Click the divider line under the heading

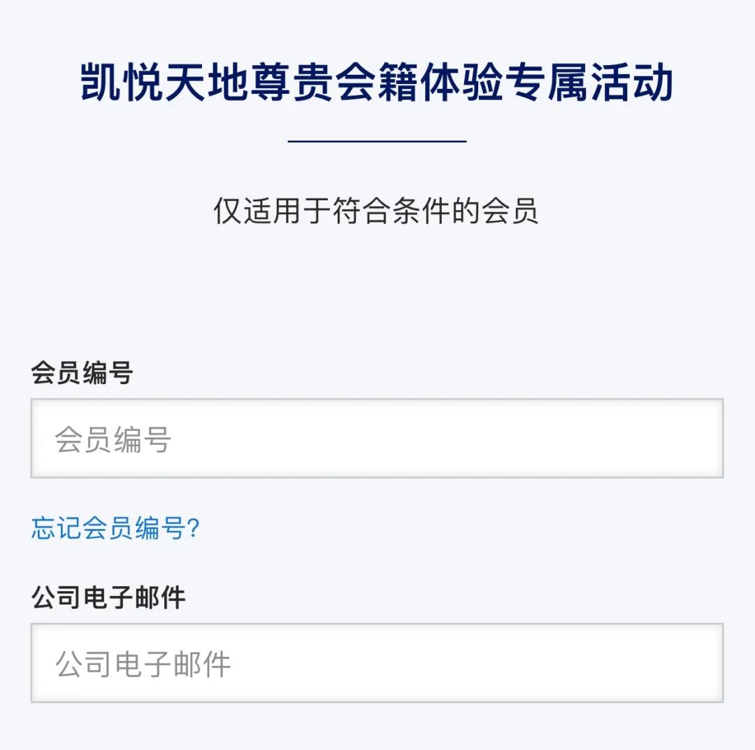(x=377, y=141)
